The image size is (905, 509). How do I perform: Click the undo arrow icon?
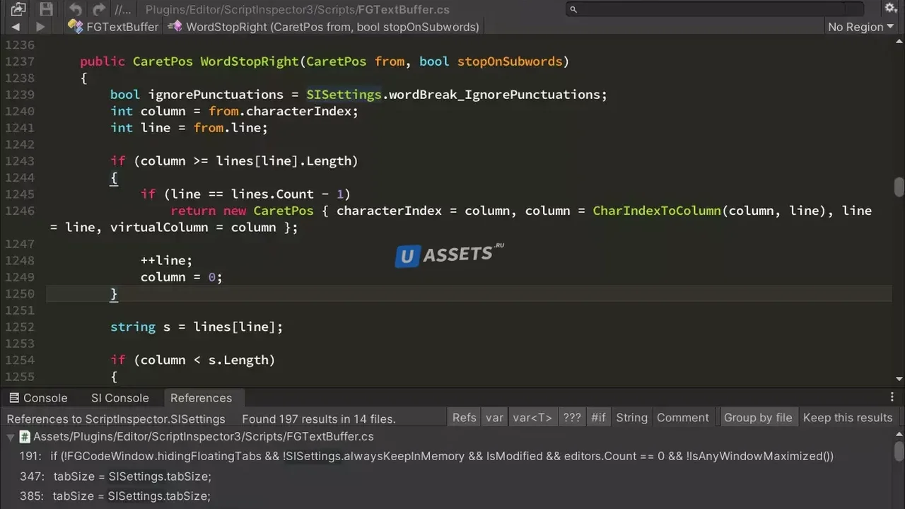point(76,10)
